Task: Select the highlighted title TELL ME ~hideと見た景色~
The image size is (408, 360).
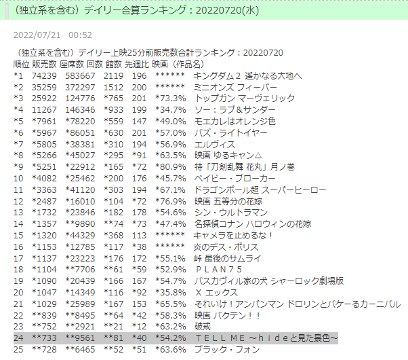Action: point(267,338)
